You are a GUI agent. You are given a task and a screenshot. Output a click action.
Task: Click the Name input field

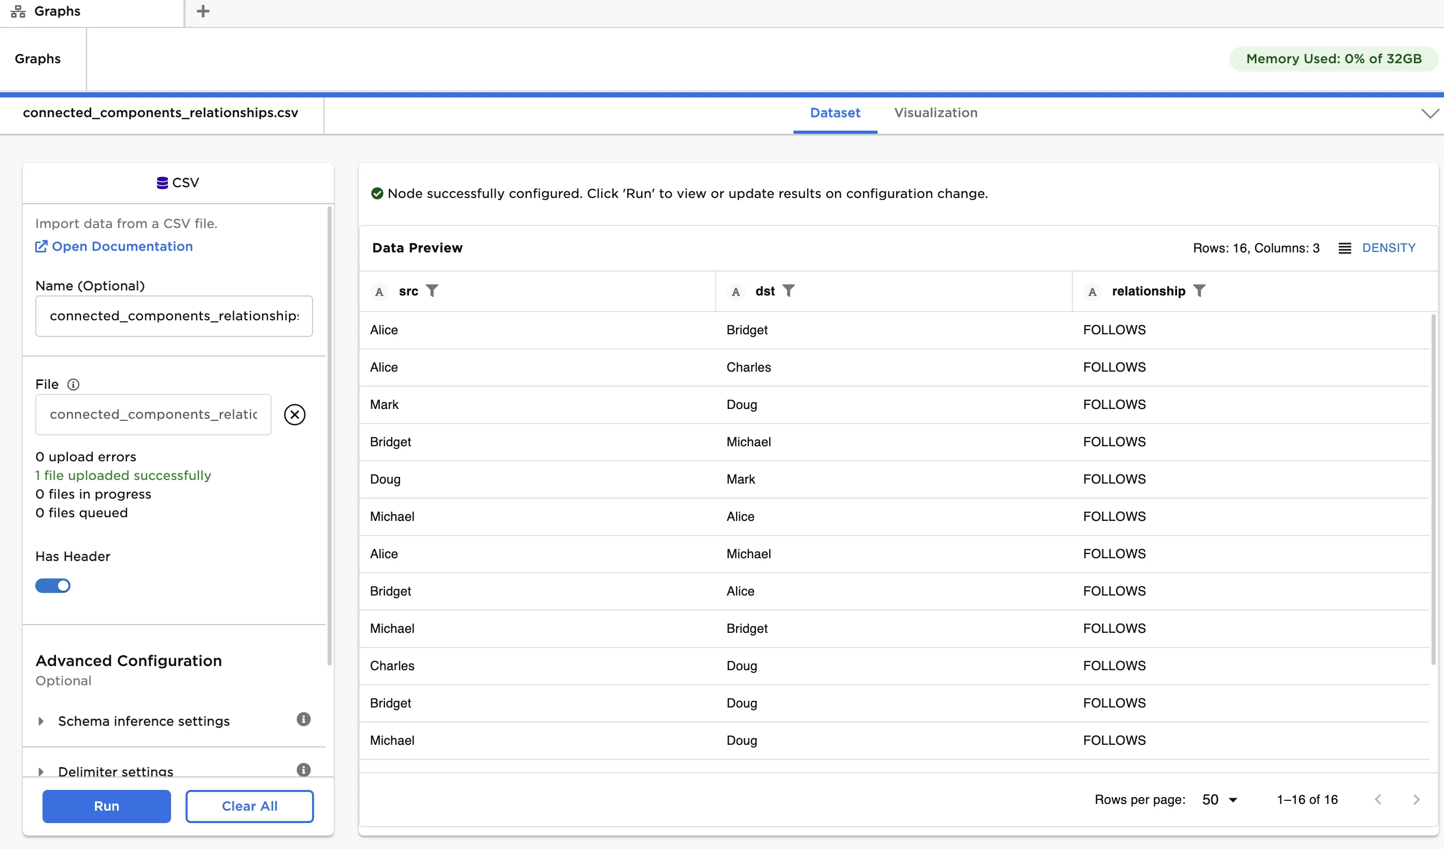174,316
